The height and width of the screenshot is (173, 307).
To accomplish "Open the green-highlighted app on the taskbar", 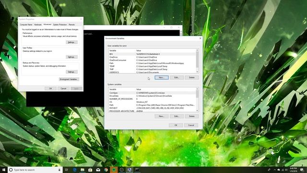I will pyautogui.click(x=114, y=170).
